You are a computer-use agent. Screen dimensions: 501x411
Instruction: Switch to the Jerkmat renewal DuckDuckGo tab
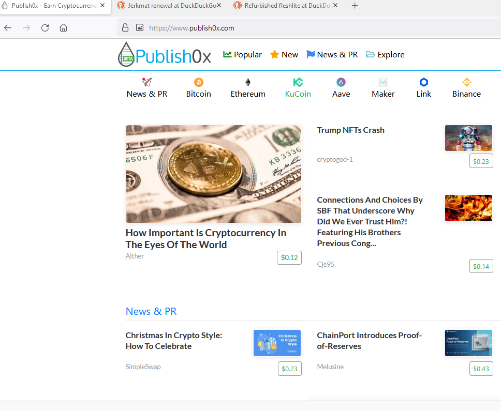169,5
